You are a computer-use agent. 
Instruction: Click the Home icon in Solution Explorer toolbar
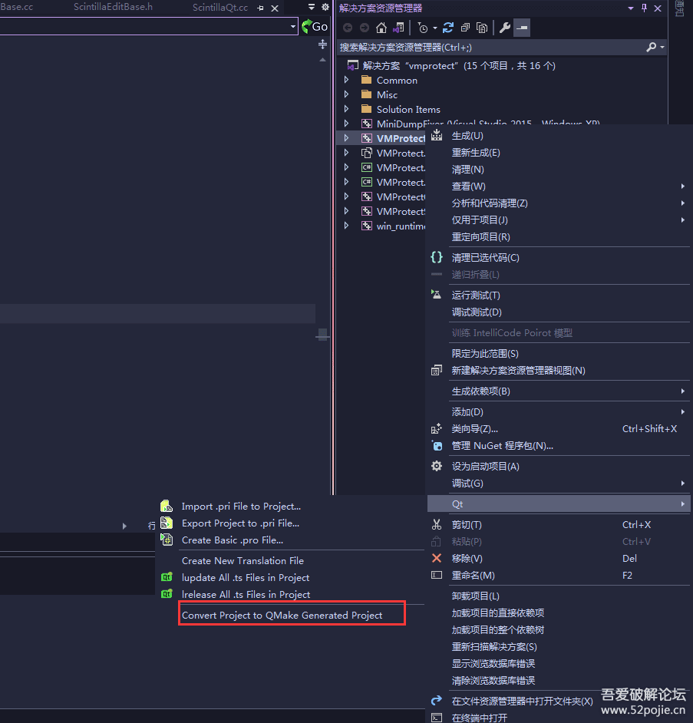pos(381,28)
